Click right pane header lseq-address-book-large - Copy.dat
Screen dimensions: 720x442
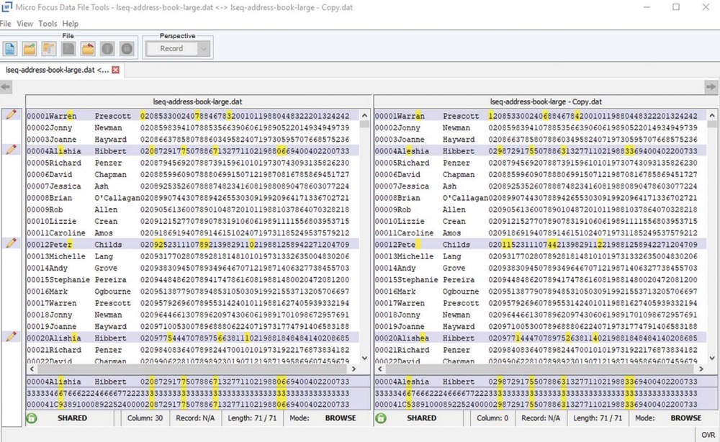click(546, 102)
